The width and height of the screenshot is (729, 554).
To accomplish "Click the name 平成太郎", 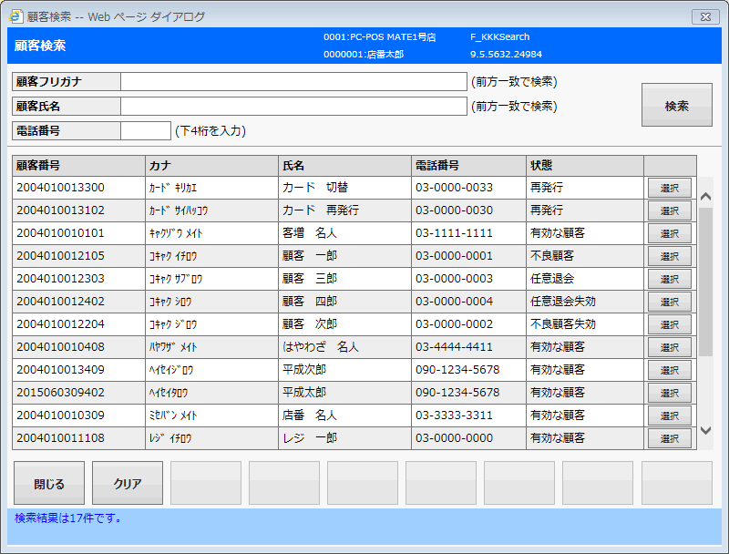I will pyautogui.click(x=304, y=392).
